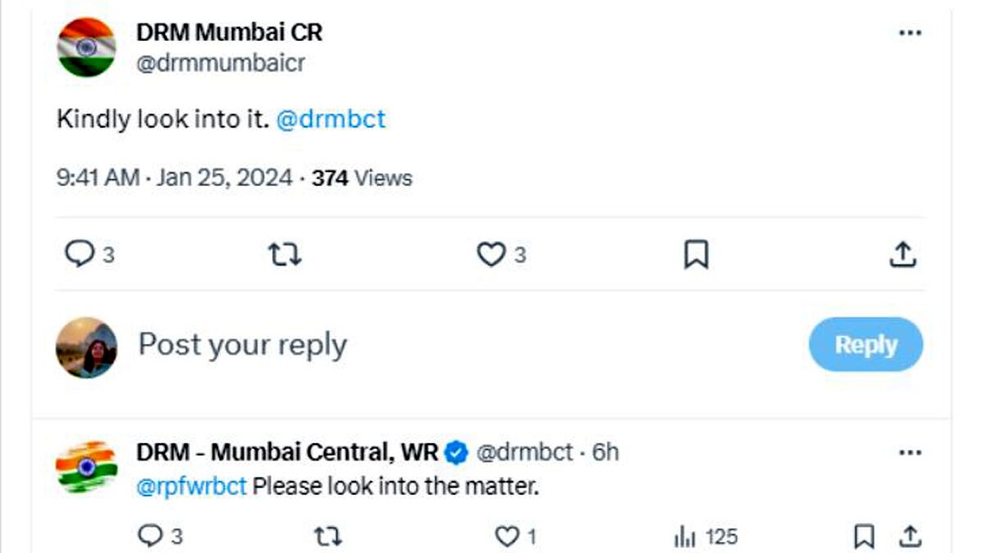
Task: Bookmark the DRM Mumbai Central reply
Action: [x=862, y=536]
